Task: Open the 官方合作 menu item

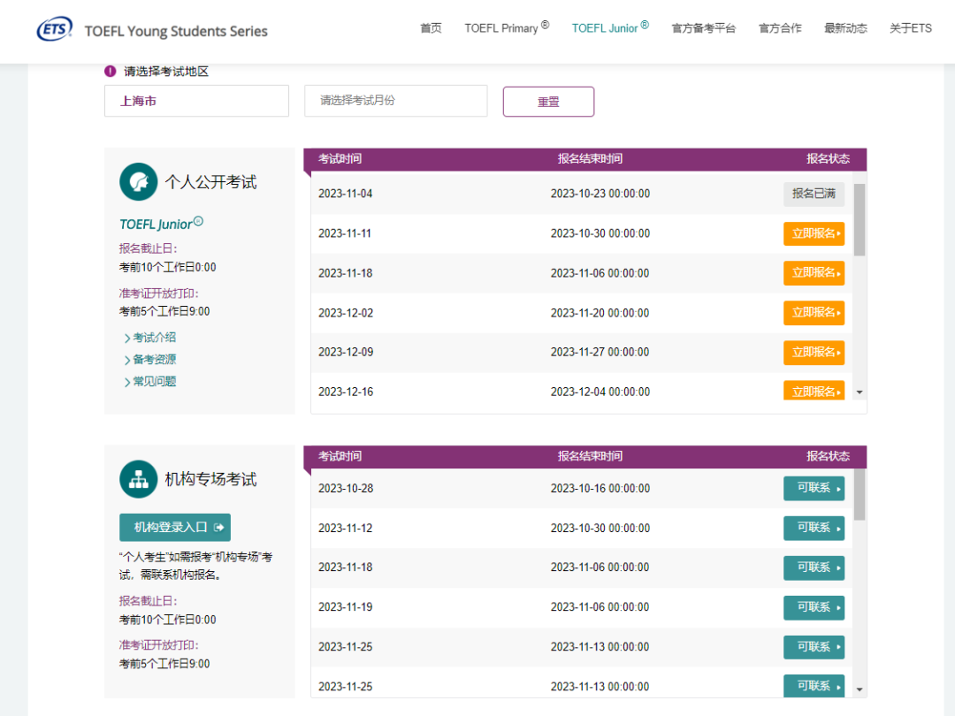Action: point(780,28)
